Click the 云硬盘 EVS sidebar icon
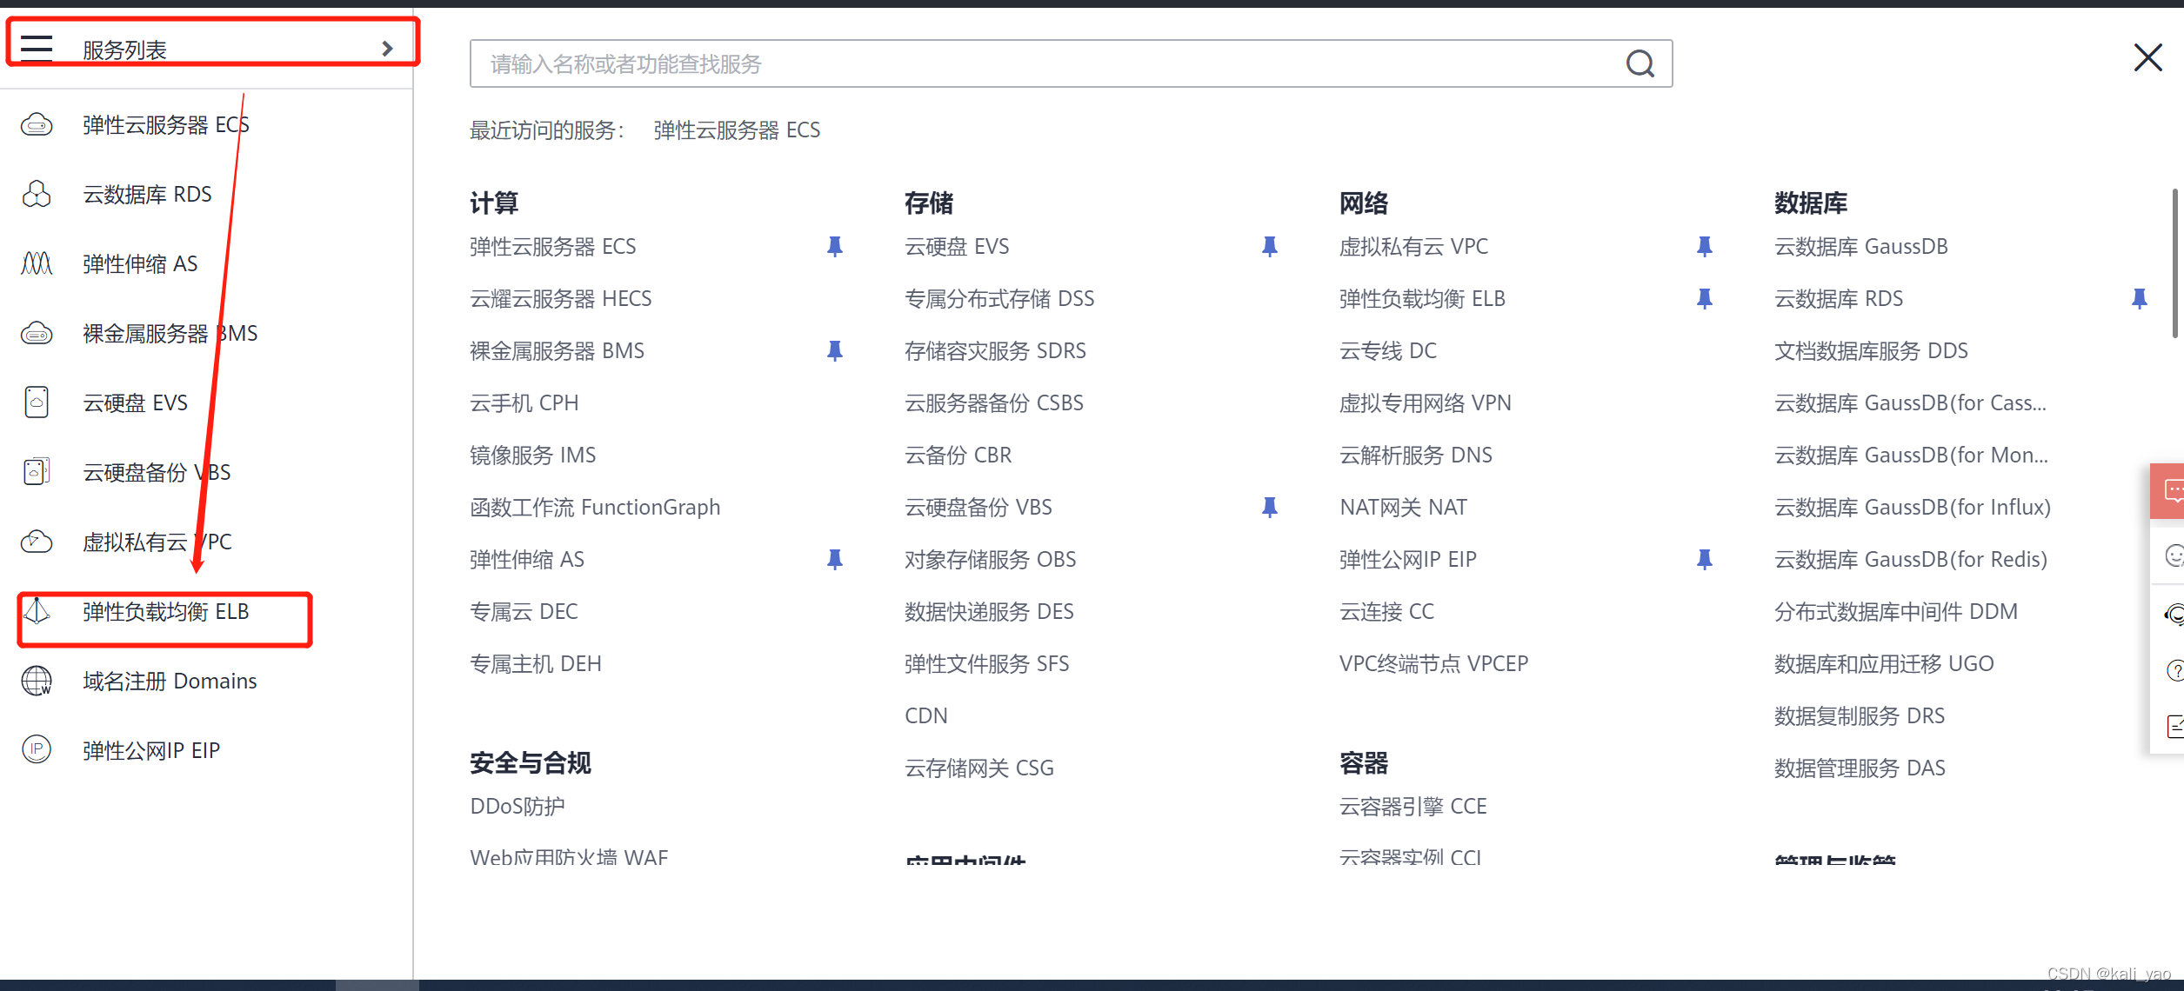 pos(37,402)
